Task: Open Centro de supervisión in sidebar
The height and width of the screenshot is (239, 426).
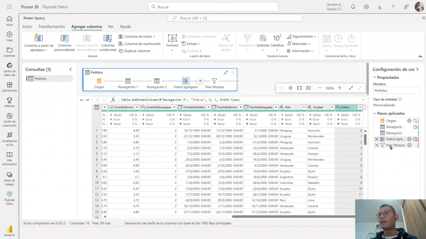Action: pos(10,120)
